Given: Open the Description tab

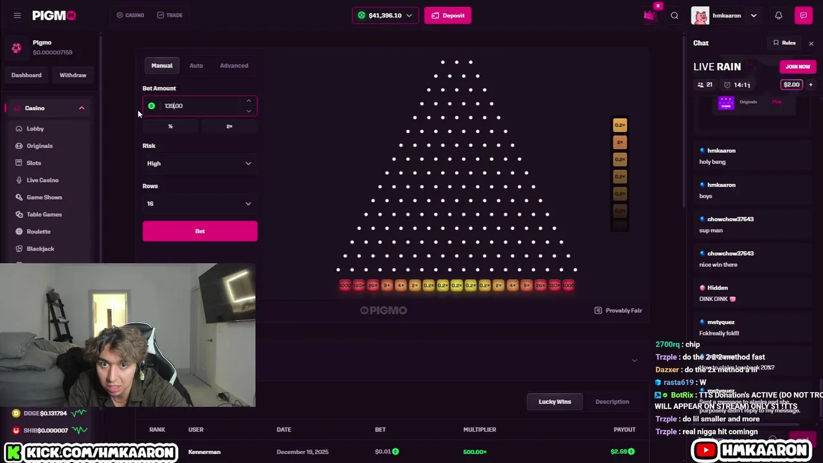Looking at the screenshot, I should coord(612,402).
